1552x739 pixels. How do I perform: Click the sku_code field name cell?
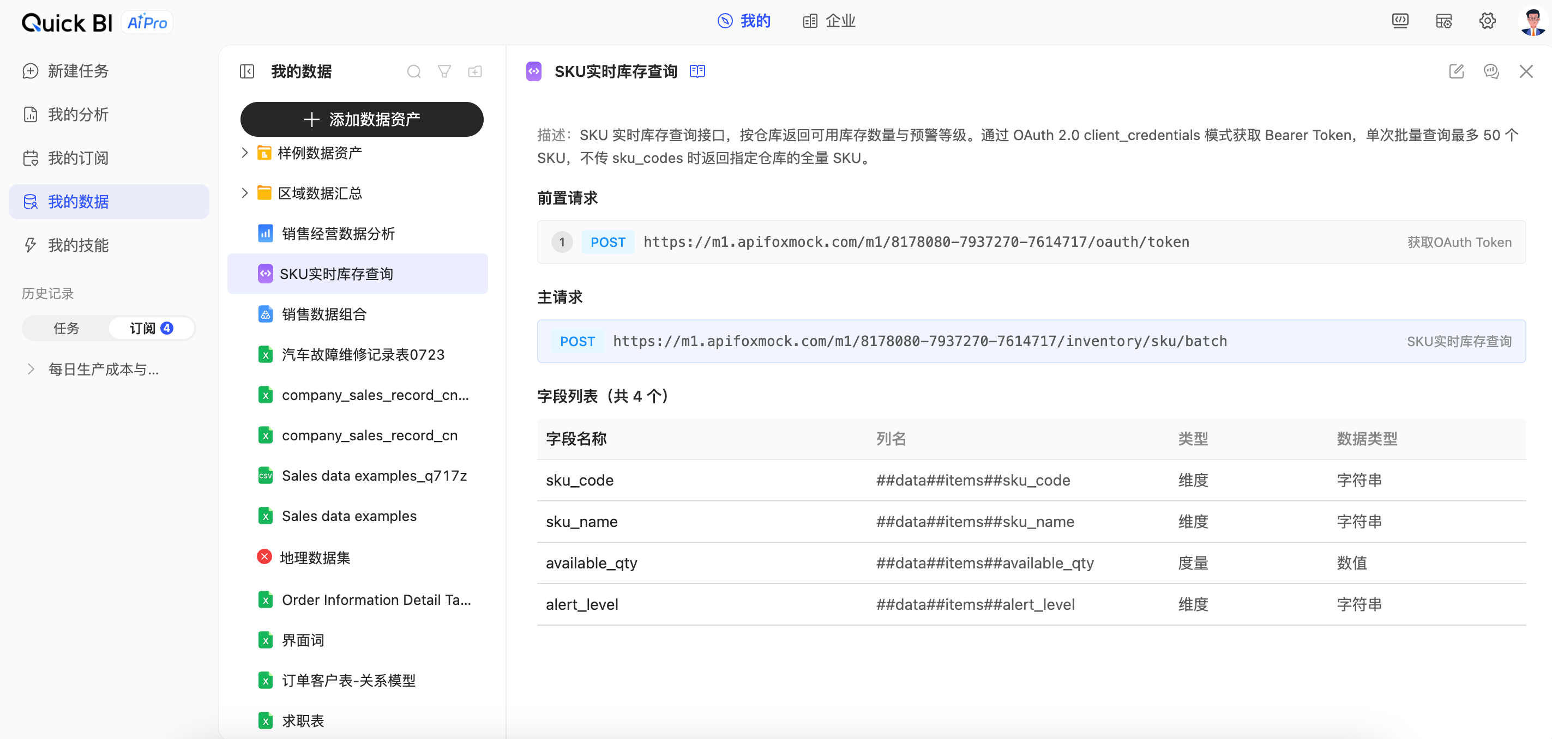click(x=580, y=481)
